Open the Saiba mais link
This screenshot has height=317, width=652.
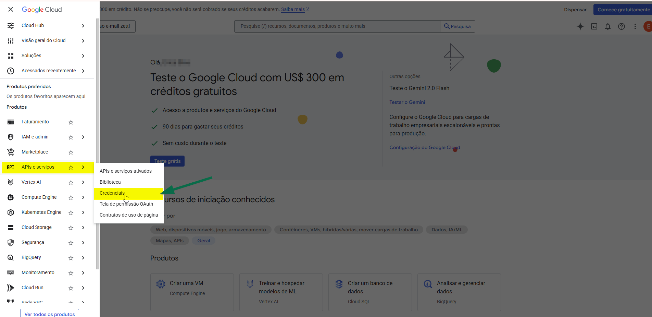(x=293, y=10)
